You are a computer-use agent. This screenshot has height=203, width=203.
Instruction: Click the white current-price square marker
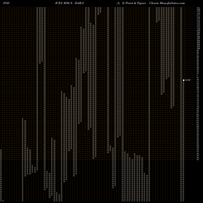(184, 80)
